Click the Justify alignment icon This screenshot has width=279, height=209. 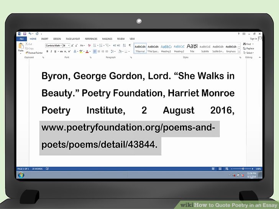point(107,51)
